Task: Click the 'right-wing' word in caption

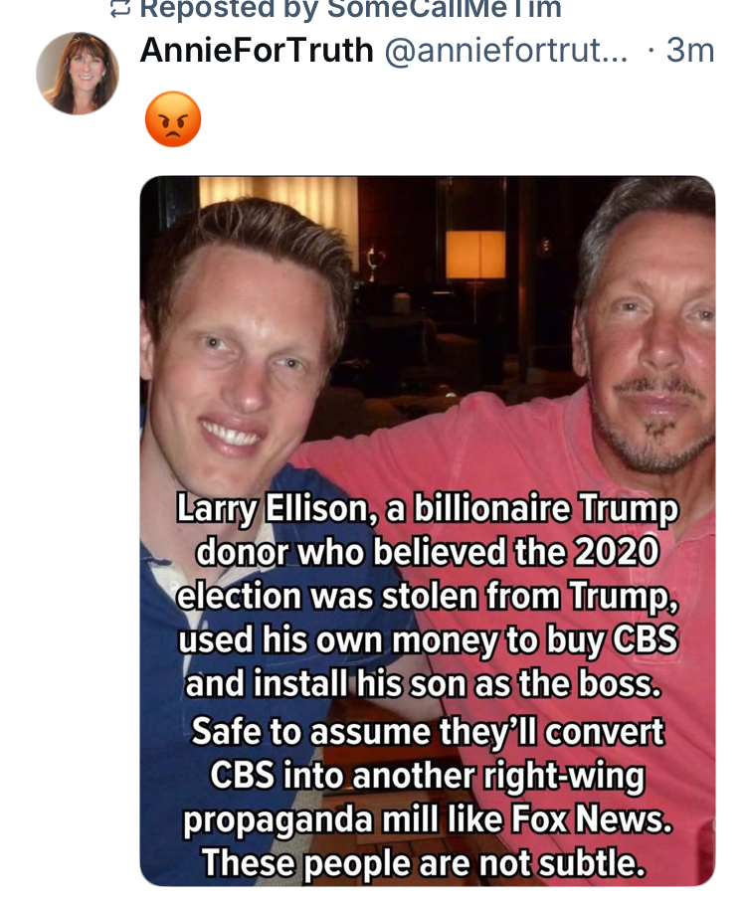Action: coord(563,777)
